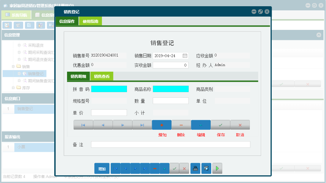Switch to the 使用指南 tab
This screenshot has height=183, width=326.
click(90, 21)
